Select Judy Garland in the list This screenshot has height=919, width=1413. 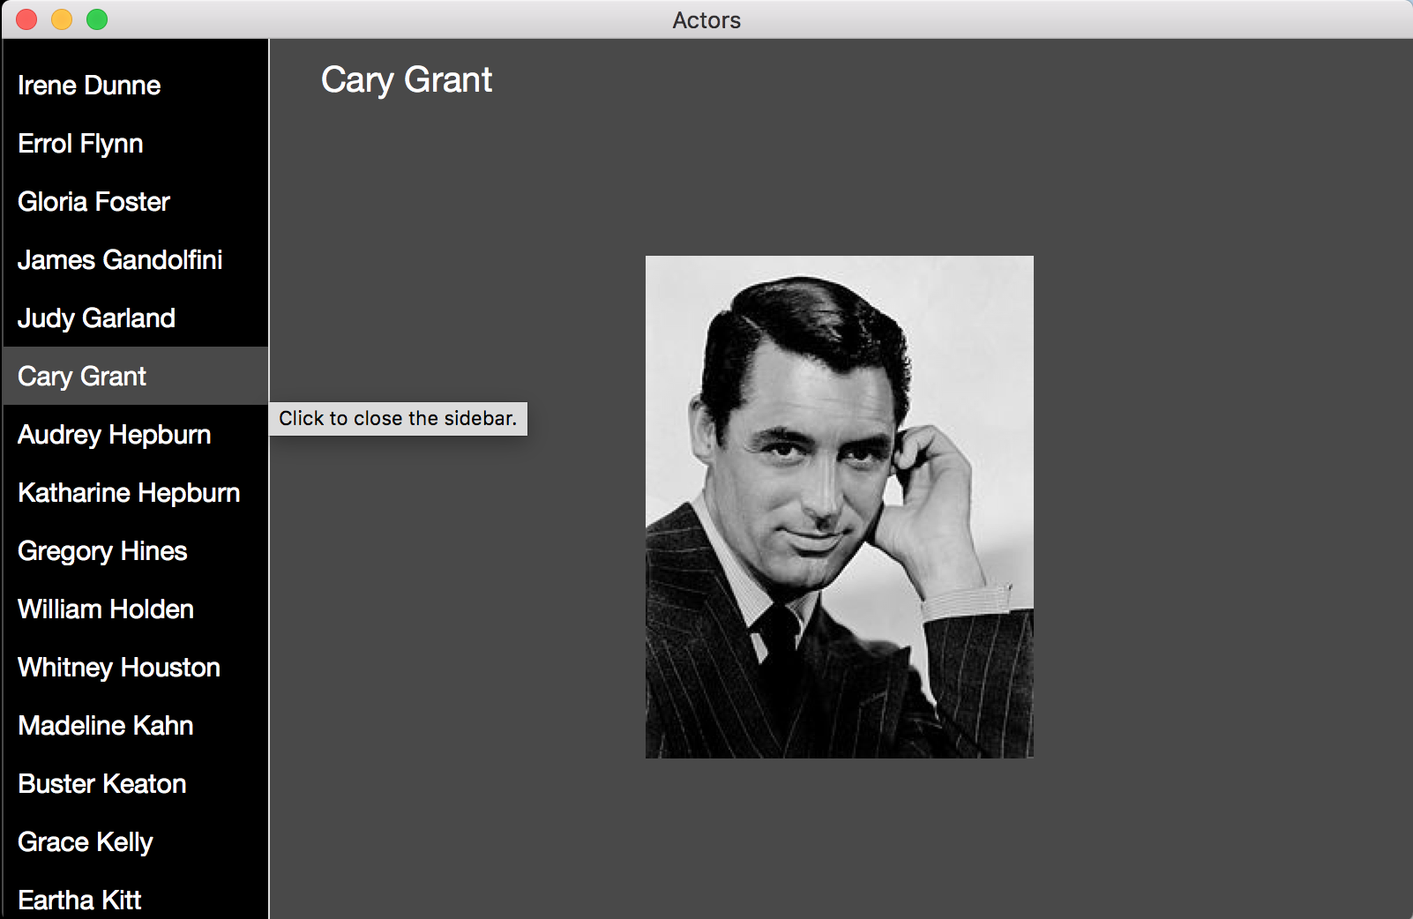click(96, 318)
